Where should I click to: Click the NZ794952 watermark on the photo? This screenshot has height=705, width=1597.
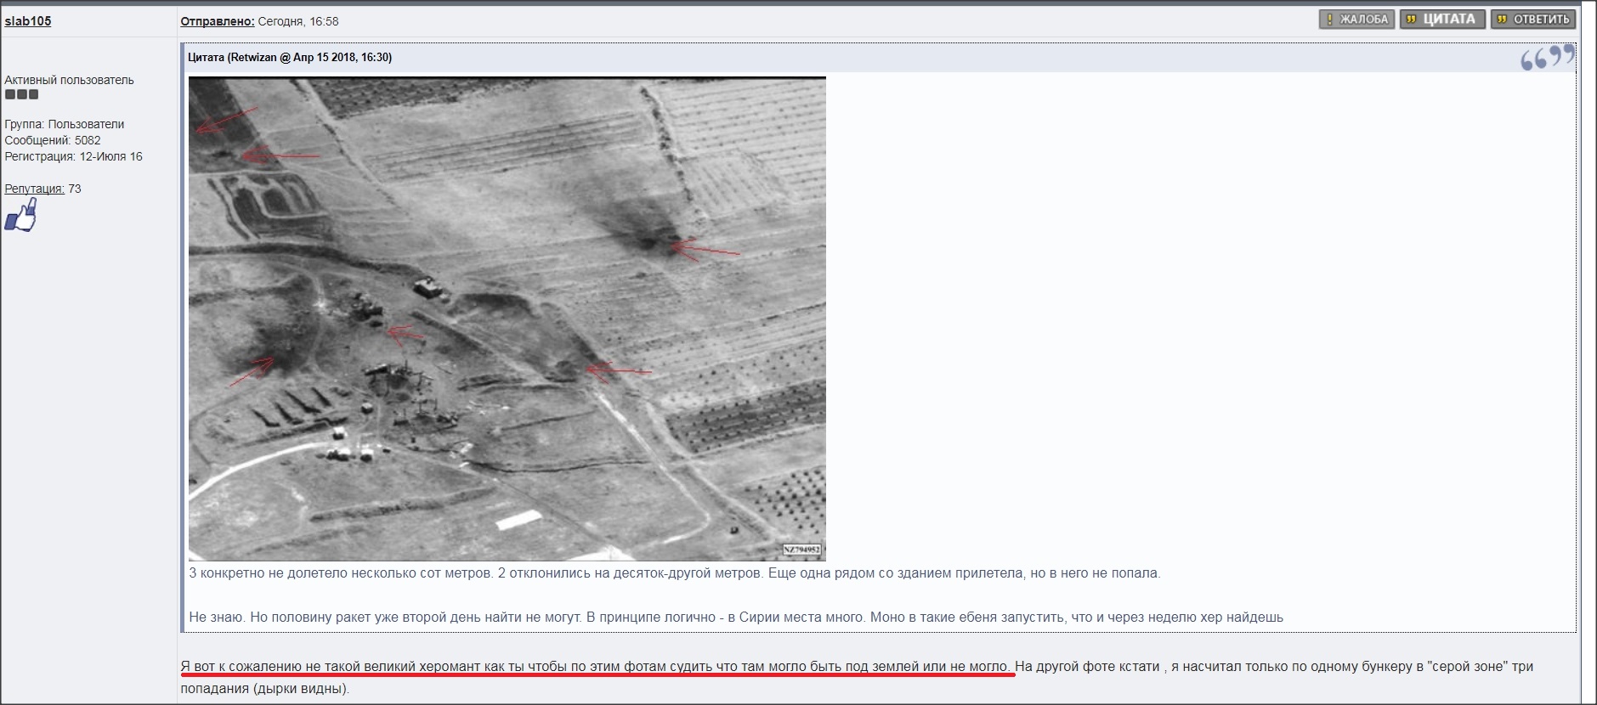coord(801,550)
